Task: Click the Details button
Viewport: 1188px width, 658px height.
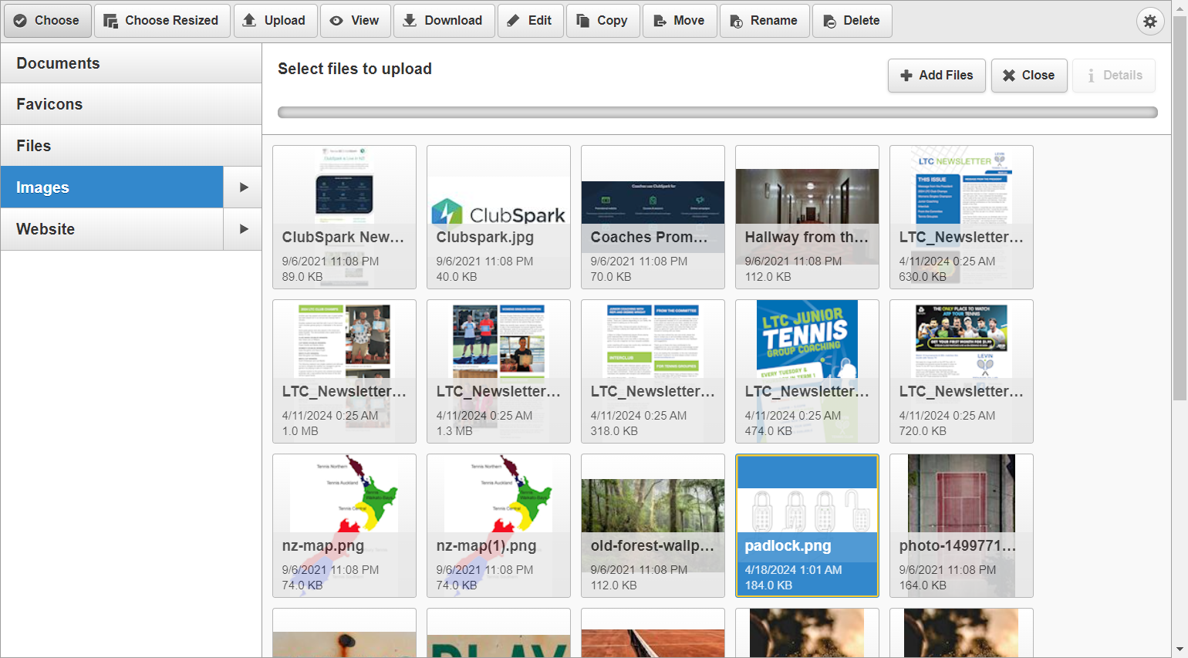Action: pos(1114,76)
